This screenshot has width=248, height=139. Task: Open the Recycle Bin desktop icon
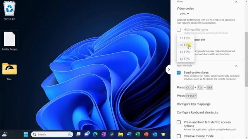click(x=9, y=10)
